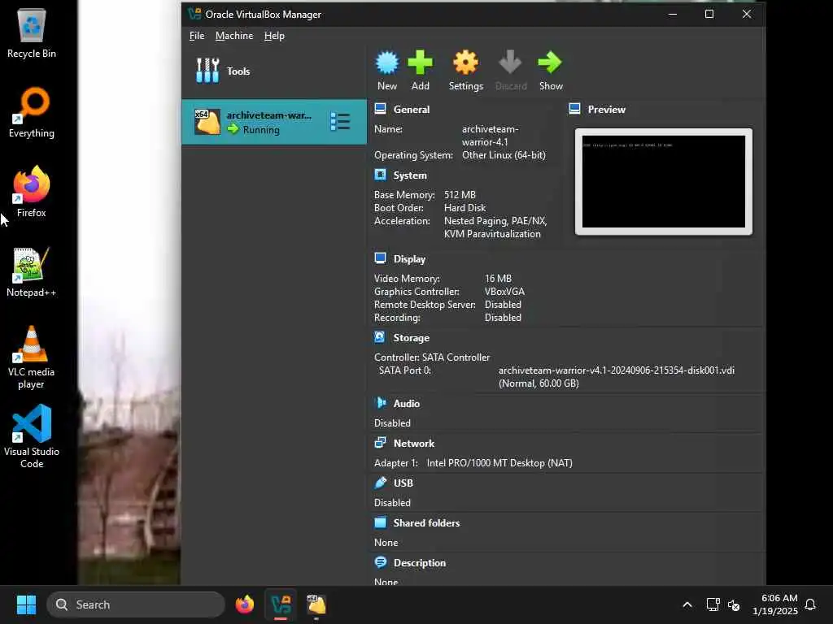Viewport: 833px width, 624px height.
Task: Open the Machine menu
Action: pos(234,36)
